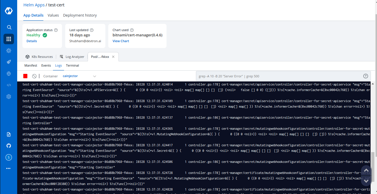Open the Events sub-tab
Screen dimensions: 377x194
pos(46,65)
